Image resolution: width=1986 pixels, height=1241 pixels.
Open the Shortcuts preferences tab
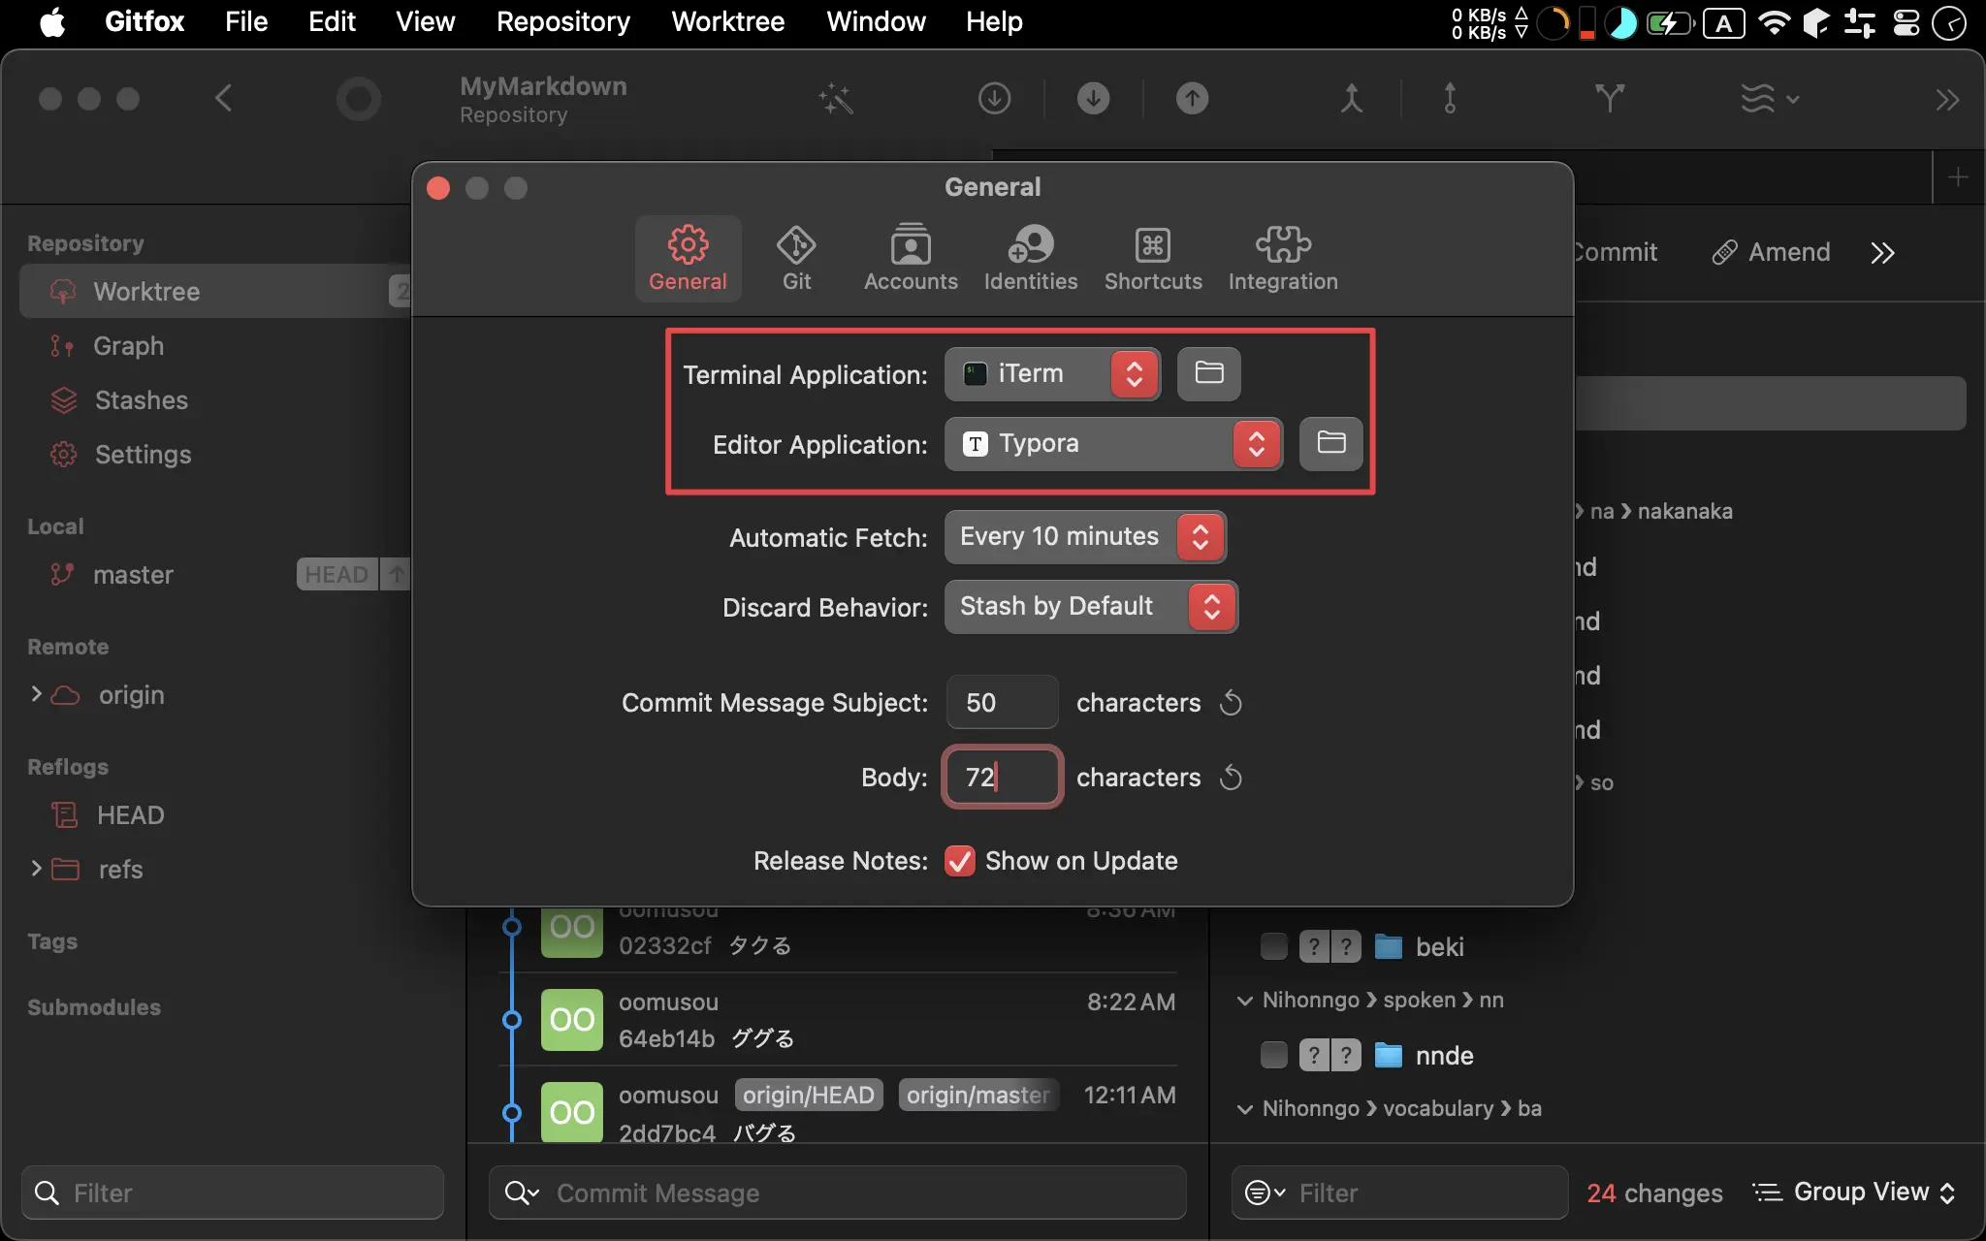tap(1153, 258)
